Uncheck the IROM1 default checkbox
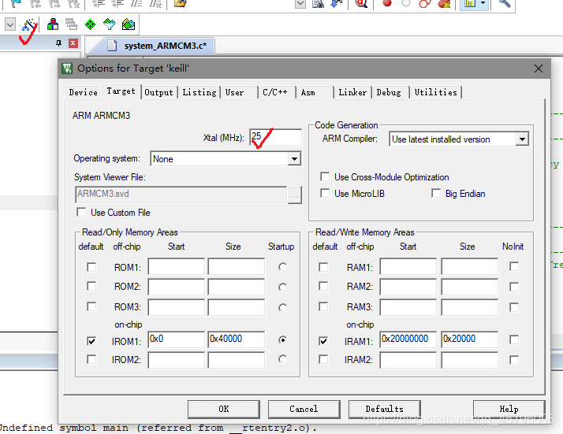The image size is (563, 434). pyautogui.click(x=91, y=341)
